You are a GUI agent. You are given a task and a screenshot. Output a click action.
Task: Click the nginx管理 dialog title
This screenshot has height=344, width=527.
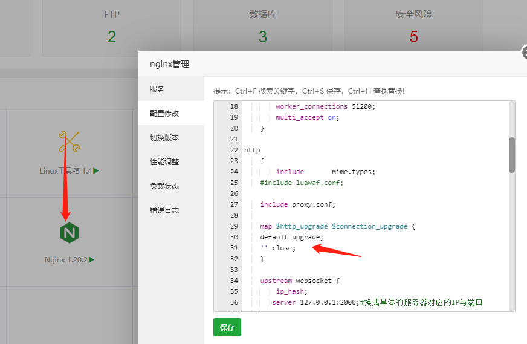[169, 64]
